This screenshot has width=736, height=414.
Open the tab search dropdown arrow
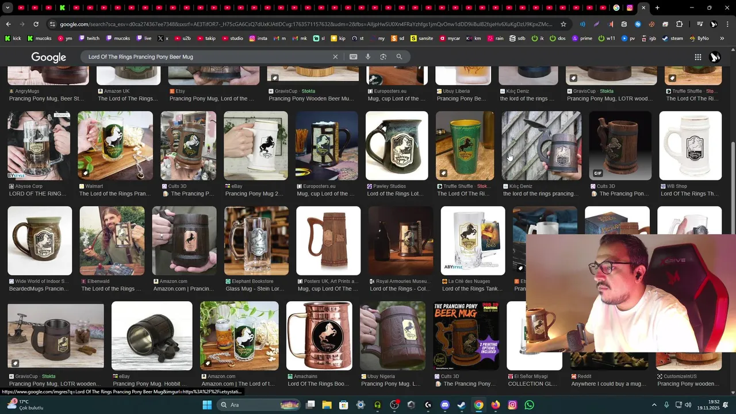7,7
